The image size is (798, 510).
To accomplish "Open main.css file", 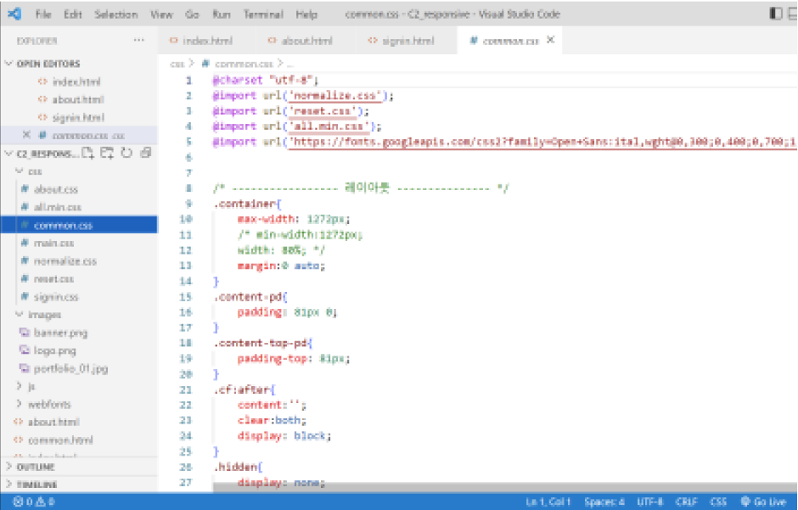I will 53,243.
